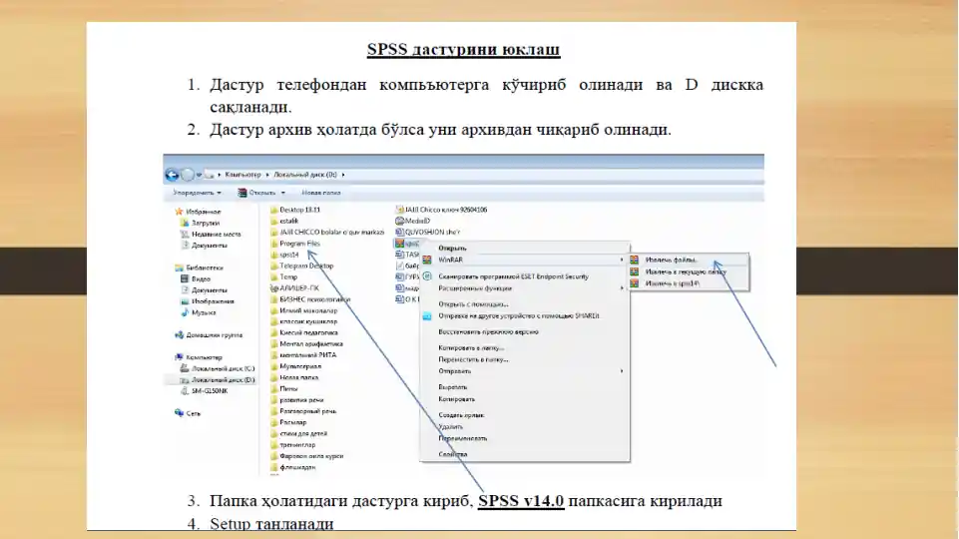959x539 pixels.
Task: Open the recent locations dropdown beside Forward
Action: pyautogui.click(x=199, y=175)
